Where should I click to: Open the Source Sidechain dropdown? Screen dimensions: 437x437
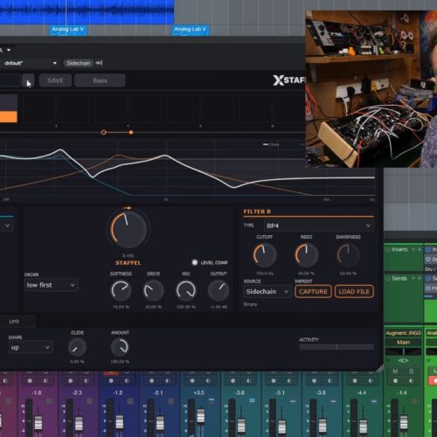coord(267,291)
